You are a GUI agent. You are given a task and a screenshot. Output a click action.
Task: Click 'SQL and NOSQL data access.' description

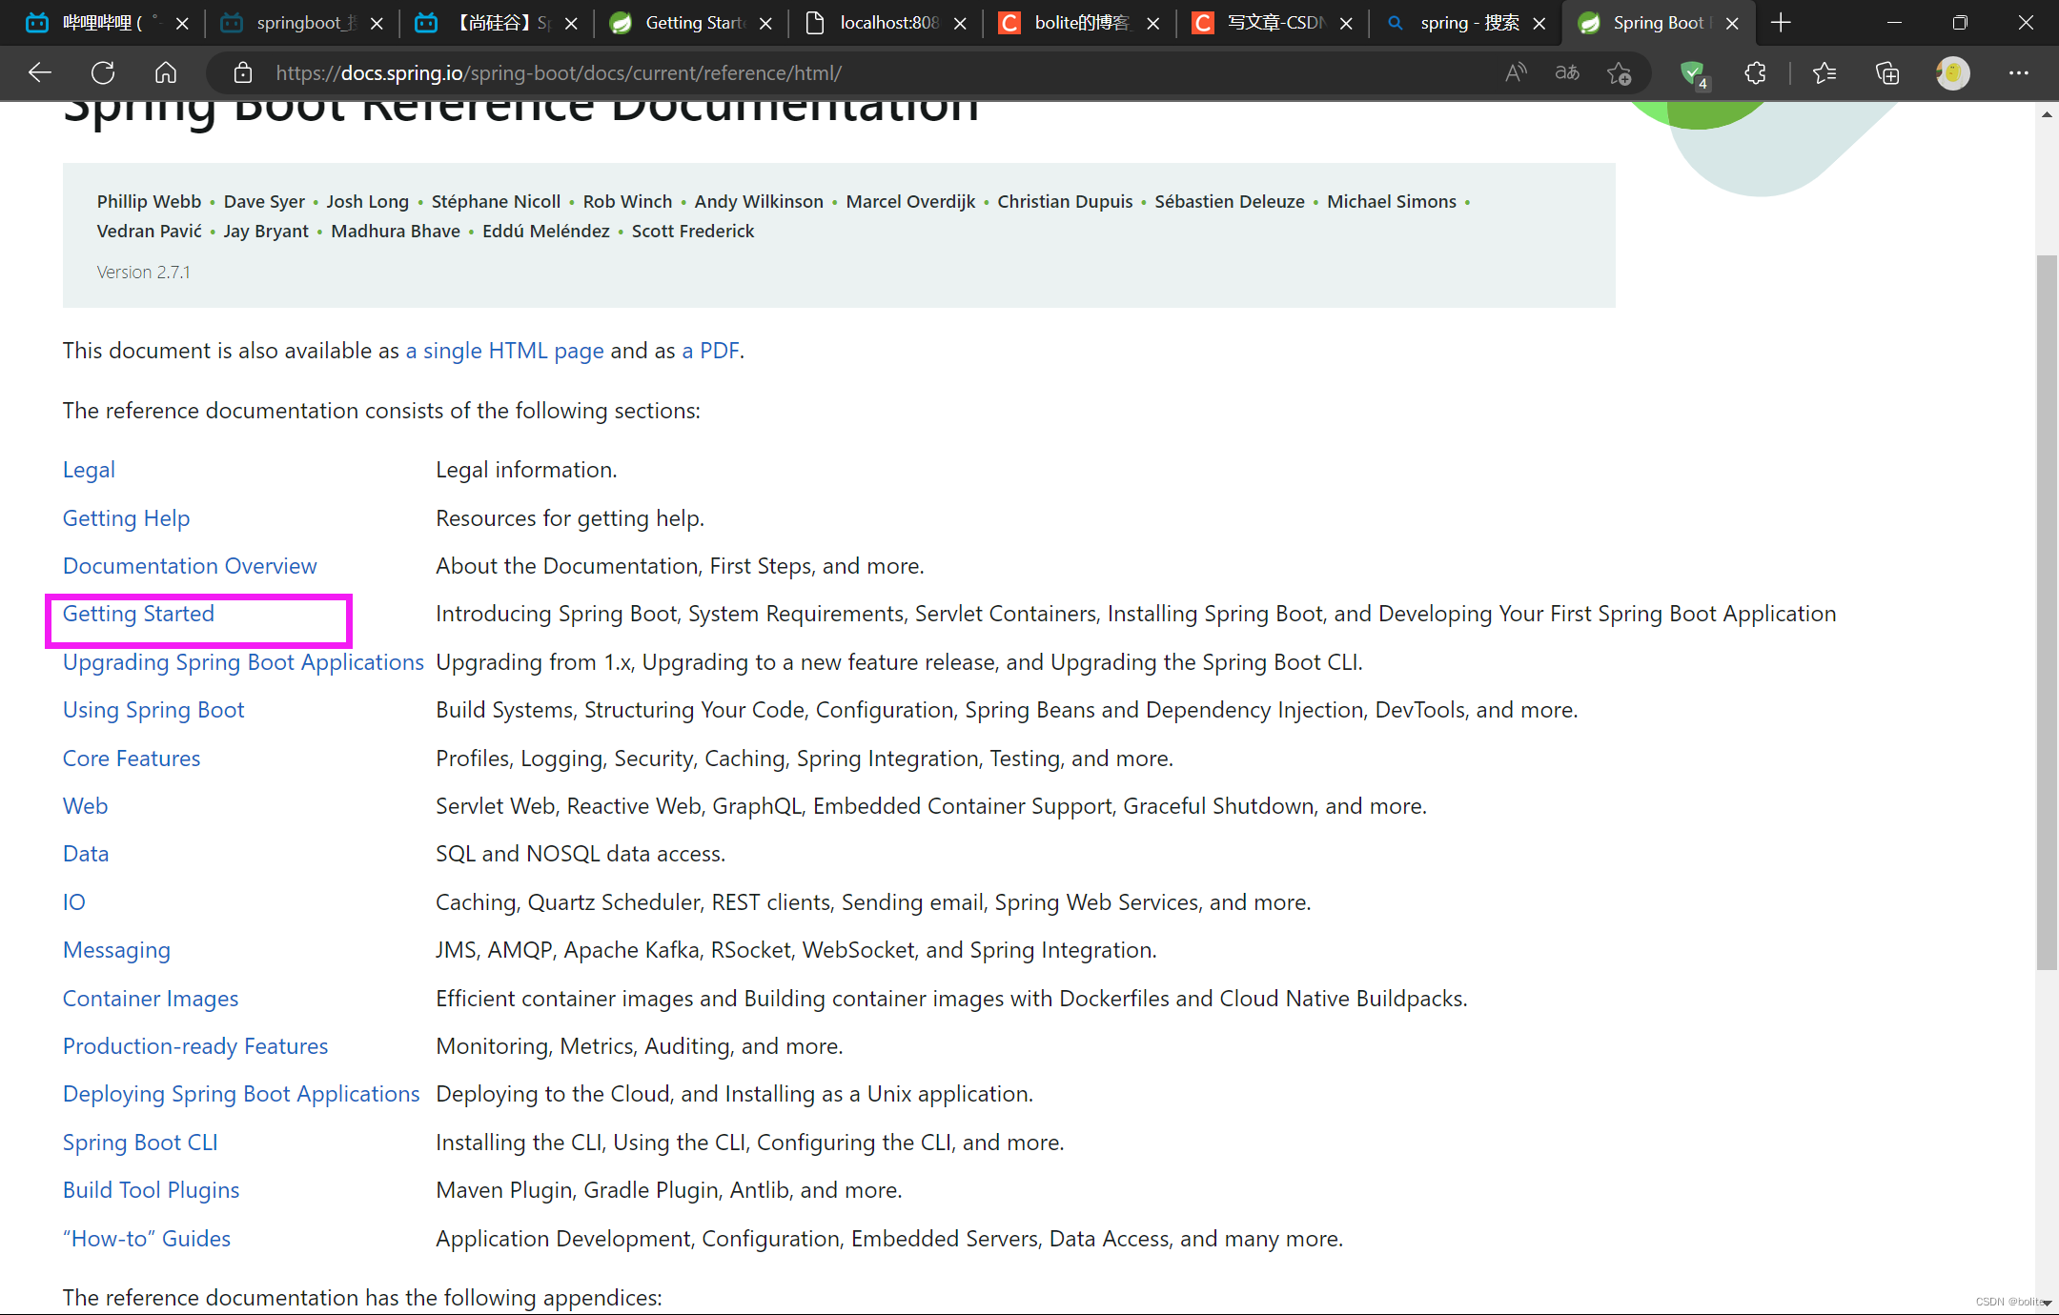click(581, 854)
